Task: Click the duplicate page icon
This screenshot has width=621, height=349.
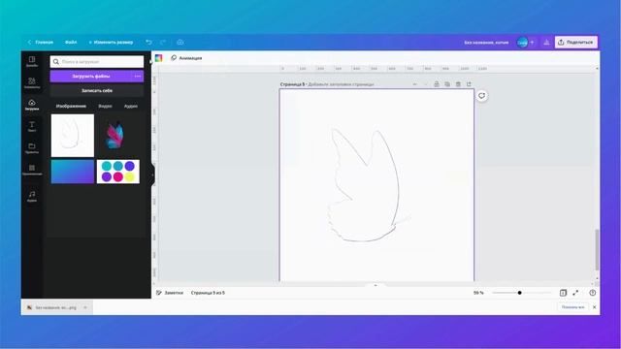Action: 447,84
